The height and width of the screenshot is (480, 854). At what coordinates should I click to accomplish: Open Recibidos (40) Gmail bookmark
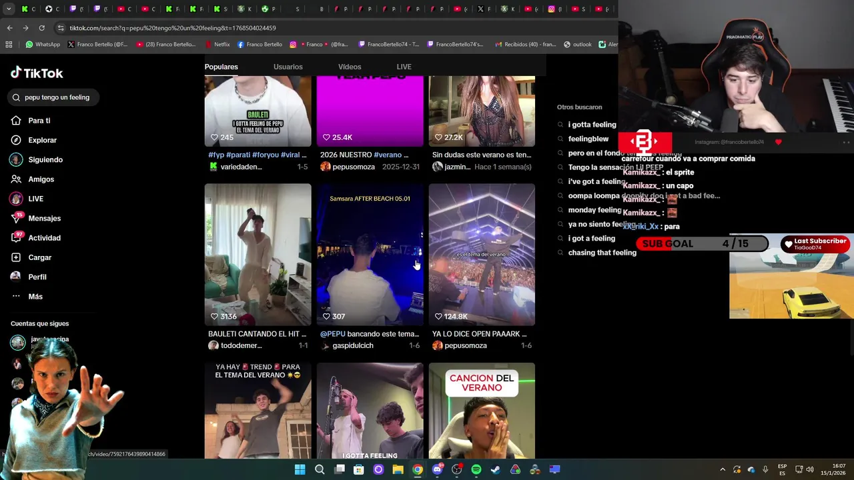point(526,45)
